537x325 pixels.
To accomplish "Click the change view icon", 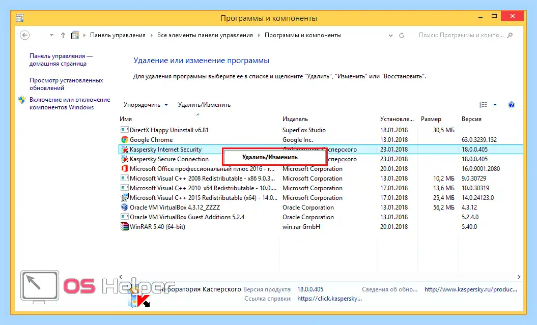I will click(483, 105).
